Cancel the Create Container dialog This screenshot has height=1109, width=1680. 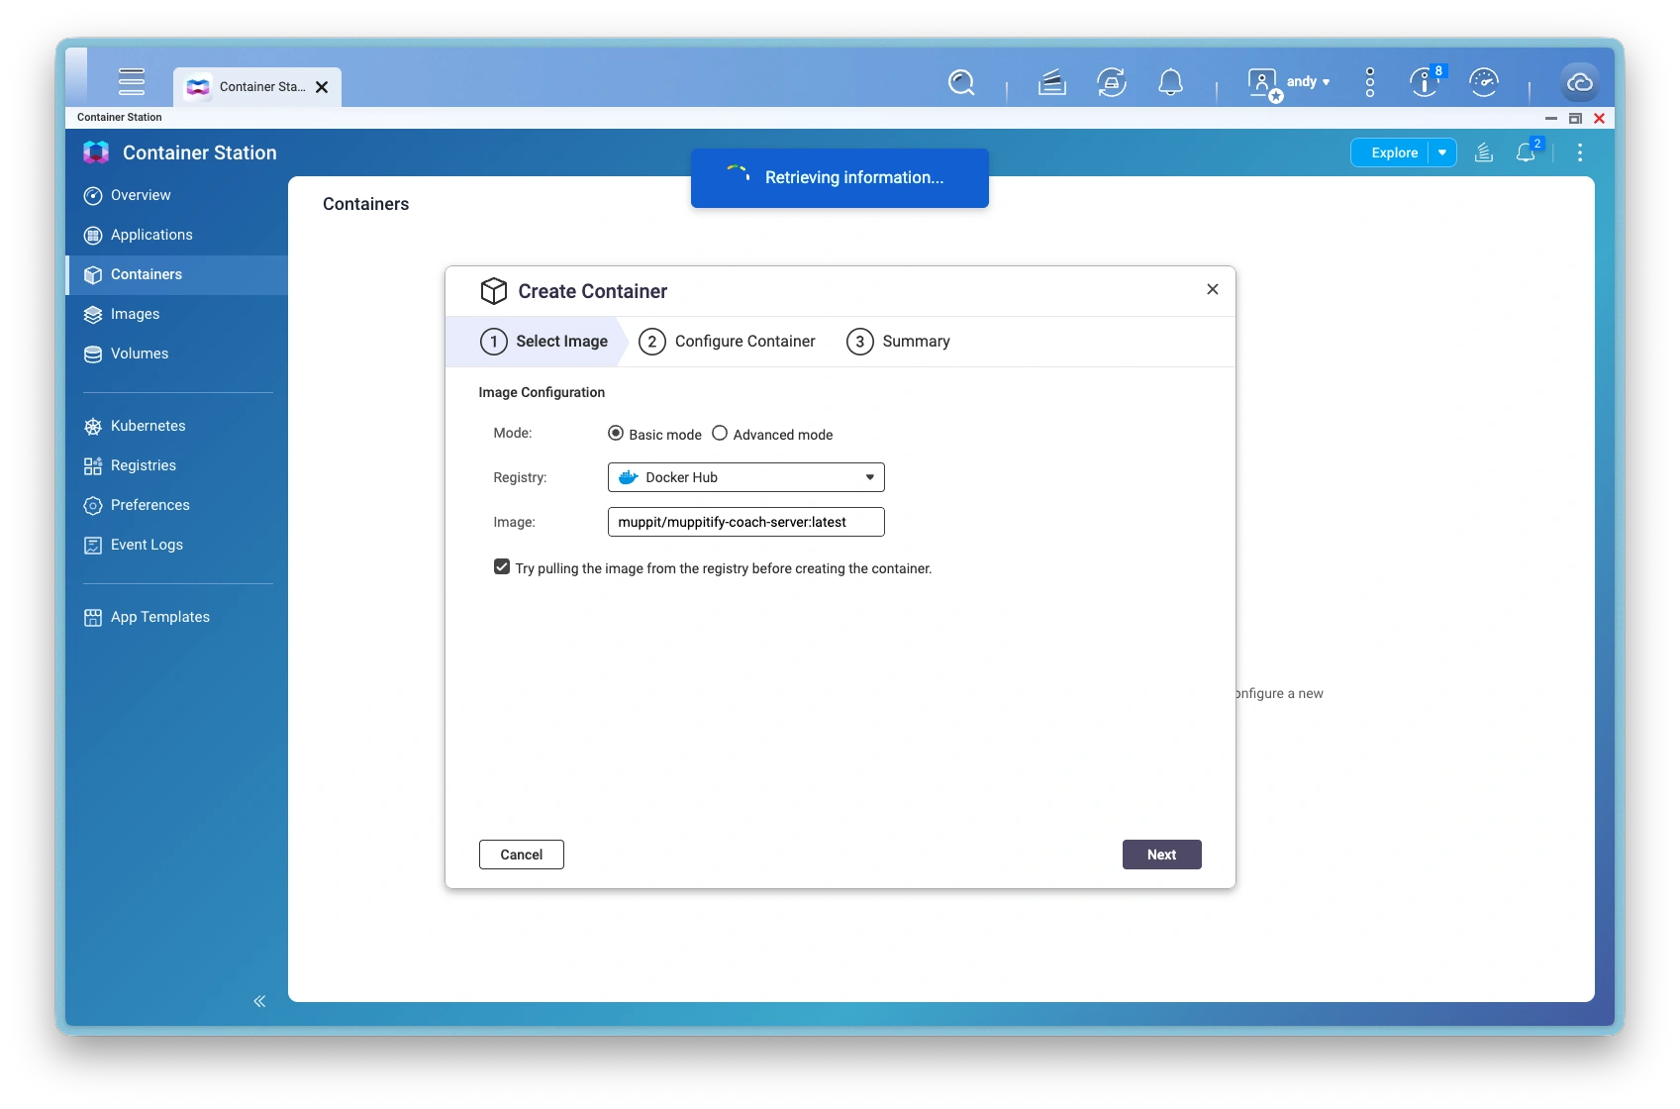[x=521, y=855]
